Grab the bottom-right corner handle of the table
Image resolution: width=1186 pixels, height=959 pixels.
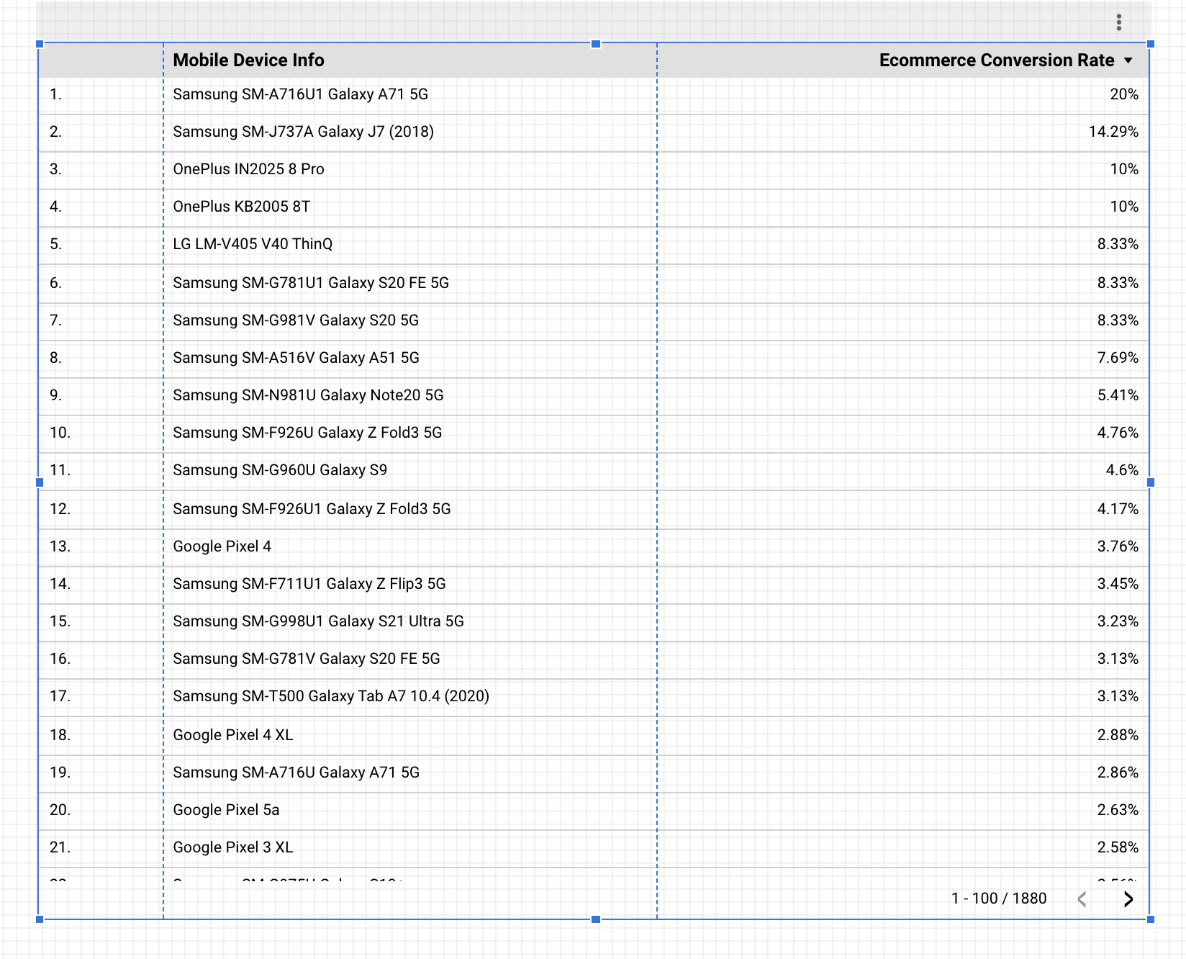click(1151, 919)
